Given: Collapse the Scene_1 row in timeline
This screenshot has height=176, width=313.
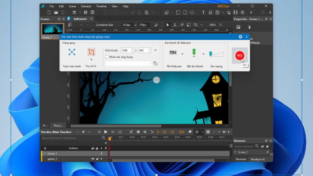Looking at the screenshot, I should 45,153.
